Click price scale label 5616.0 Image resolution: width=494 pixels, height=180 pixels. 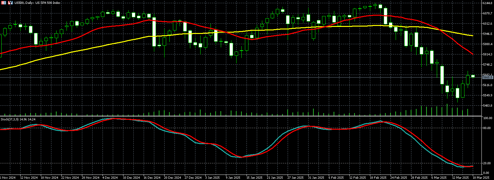(x=488, y=85)
